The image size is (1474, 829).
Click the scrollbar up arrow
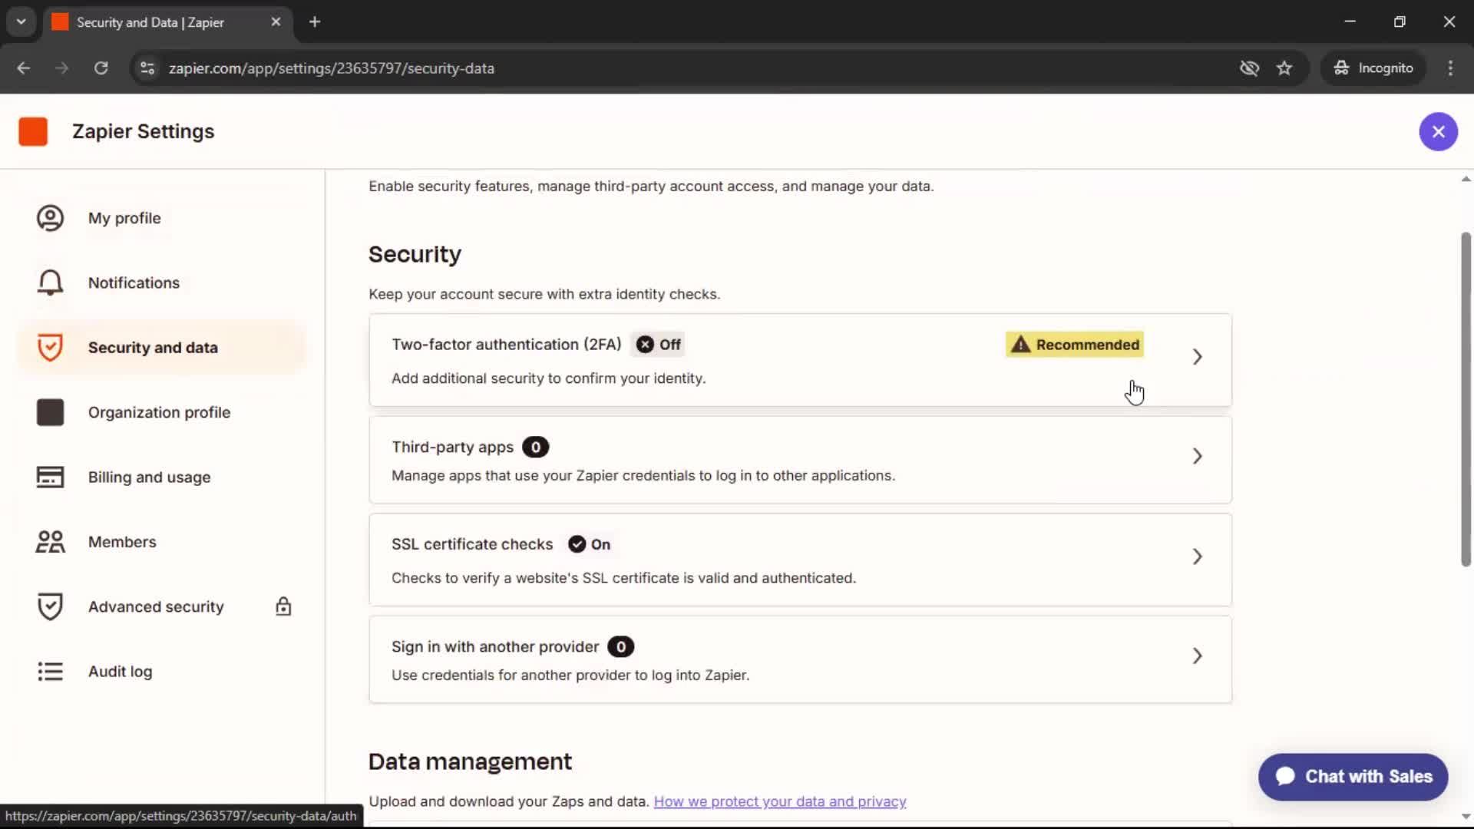point(1466,179)
